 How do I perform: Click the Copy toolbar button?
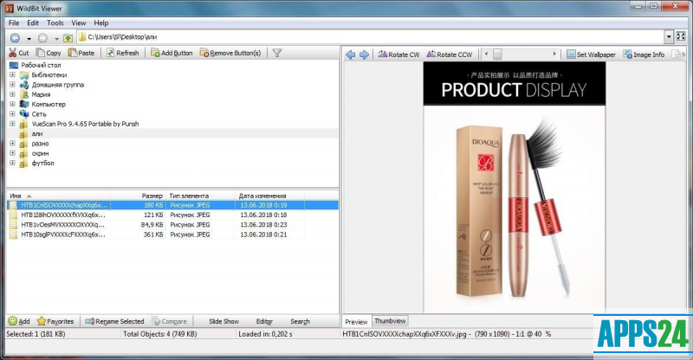(x=49, y=53)
